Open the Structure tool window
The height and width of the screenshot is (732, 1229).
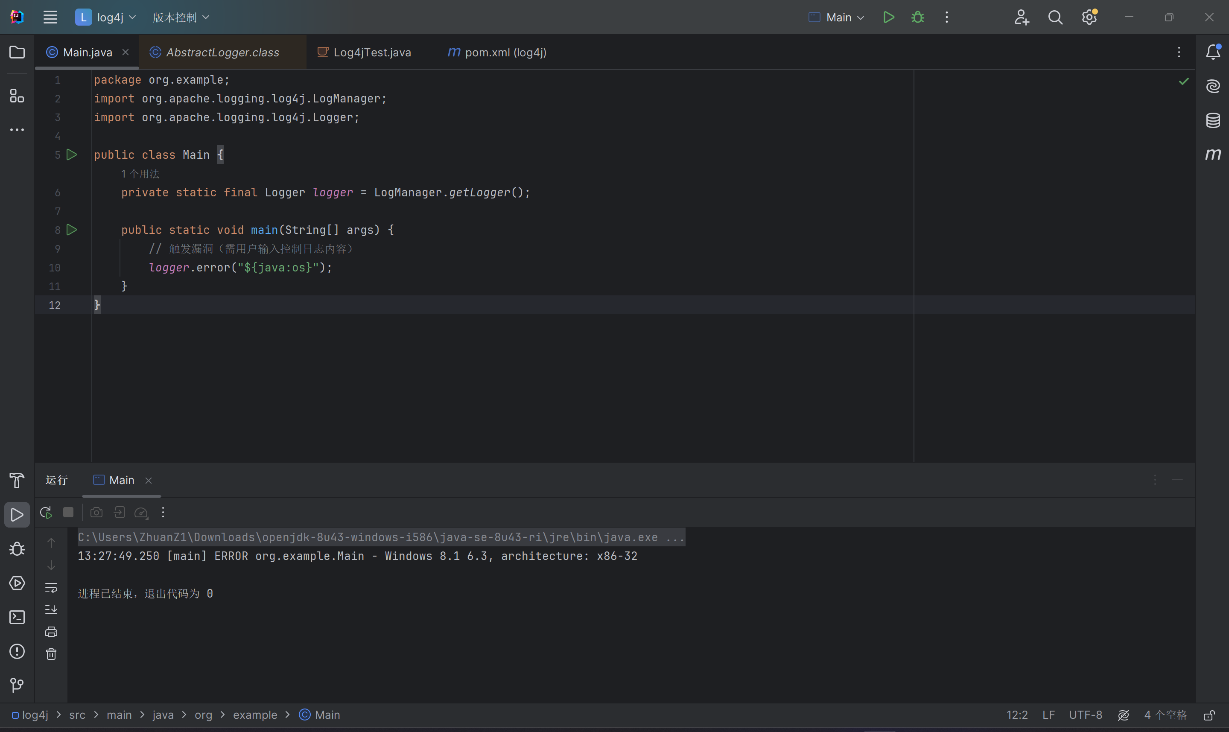tap(17, 96)
